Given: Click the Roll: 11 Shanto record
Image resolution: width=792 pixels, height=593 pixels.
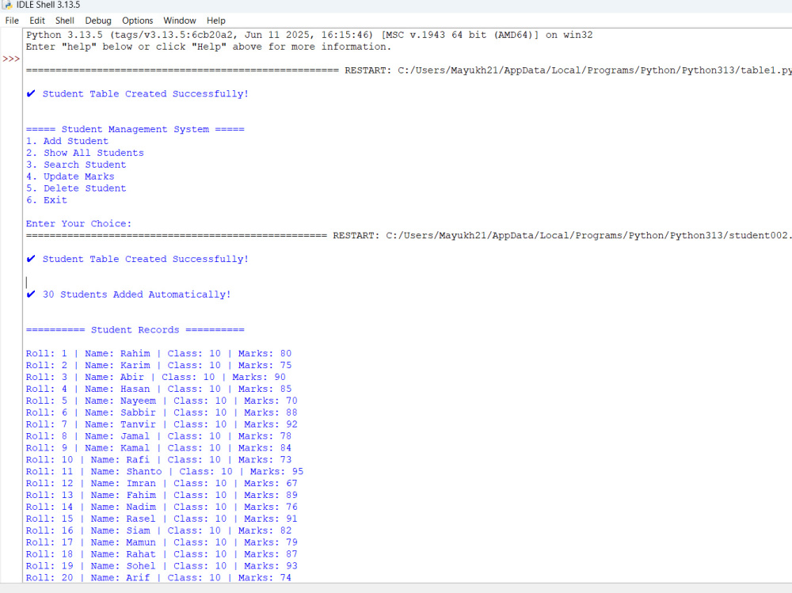Looking at the screenshot, I should pos(165,471).
